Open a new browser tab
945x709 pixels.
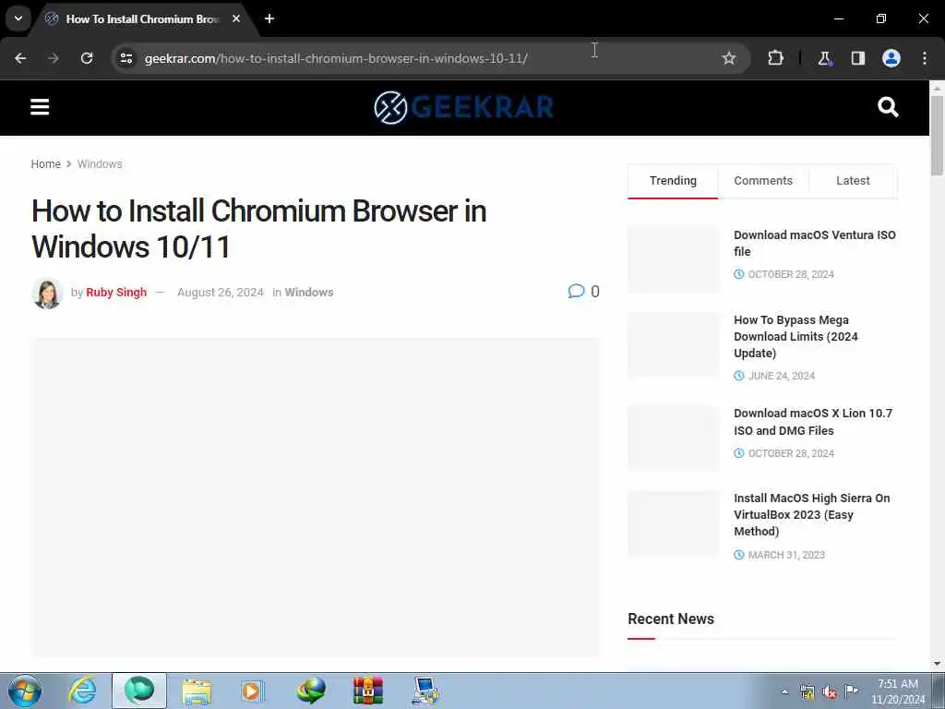(x=269, y=18)
